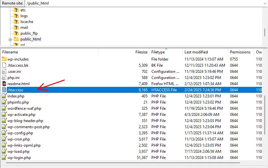Click the wp-includes folder icon

point(4,59)
